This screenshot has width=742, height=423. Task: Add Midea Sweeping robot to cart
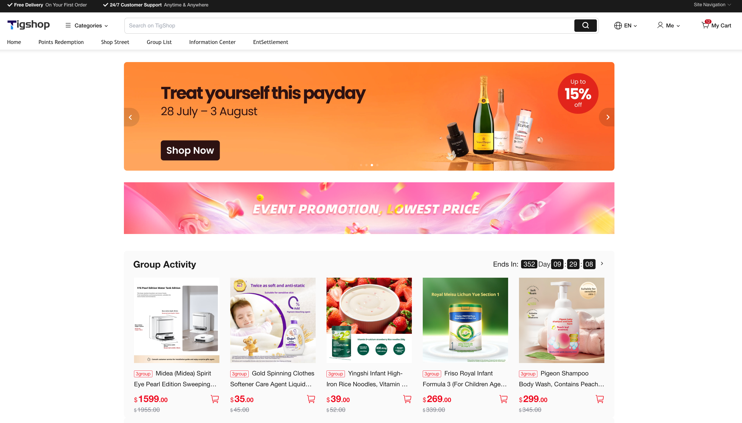214,399
